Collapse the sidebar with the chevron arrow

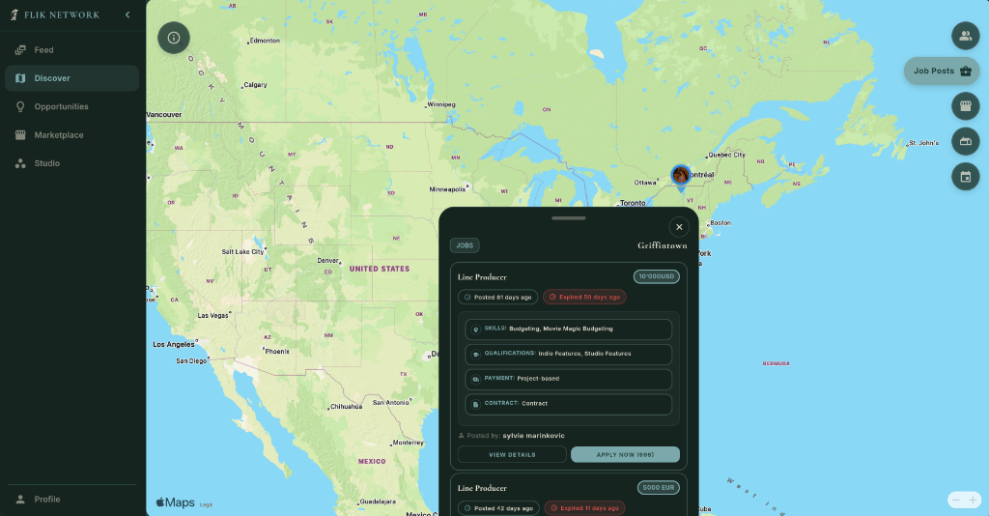127,14
